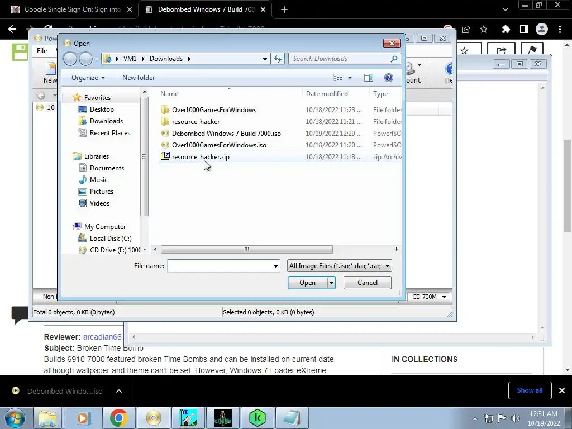Select Debombed Windows 7 Build 7000.iso file
Image resolution: width=572 pixels, height=429 pixels.
[x=226, y=133]
